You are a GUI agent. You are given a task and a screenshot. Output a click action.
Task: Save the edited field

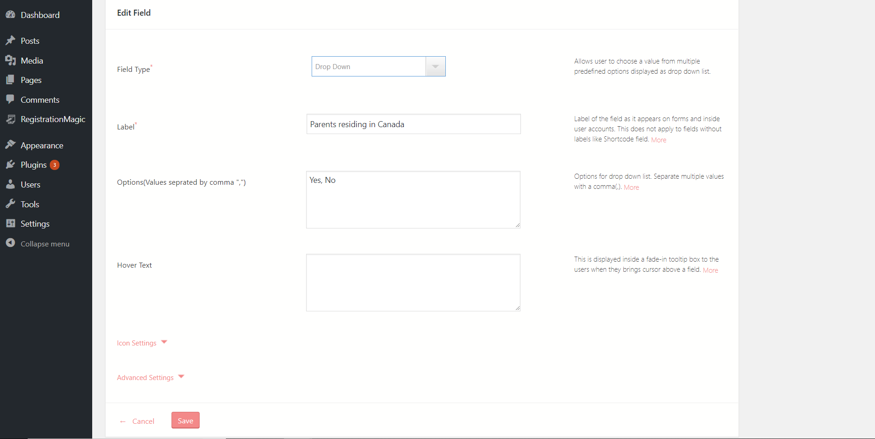point(185,420)
